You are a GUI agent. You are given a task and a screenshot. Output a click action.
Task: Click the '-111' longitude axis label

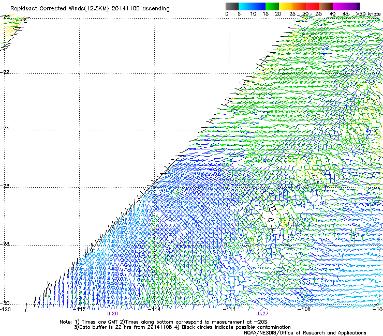[x=229, y=309]
